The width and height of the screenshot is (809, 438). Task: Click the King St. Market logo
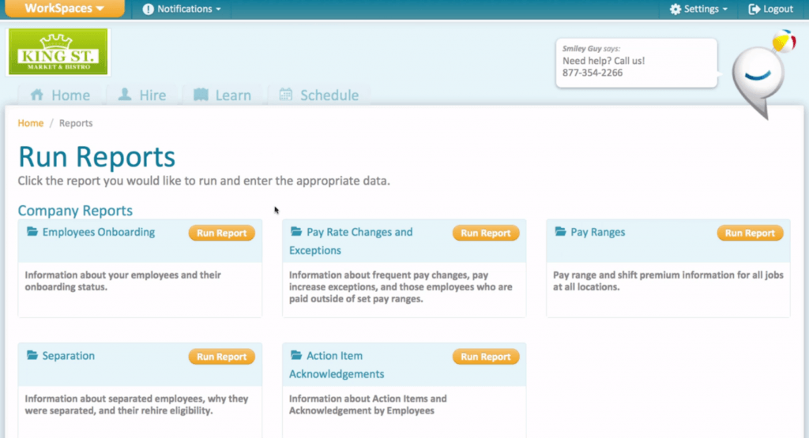[58, 52]
